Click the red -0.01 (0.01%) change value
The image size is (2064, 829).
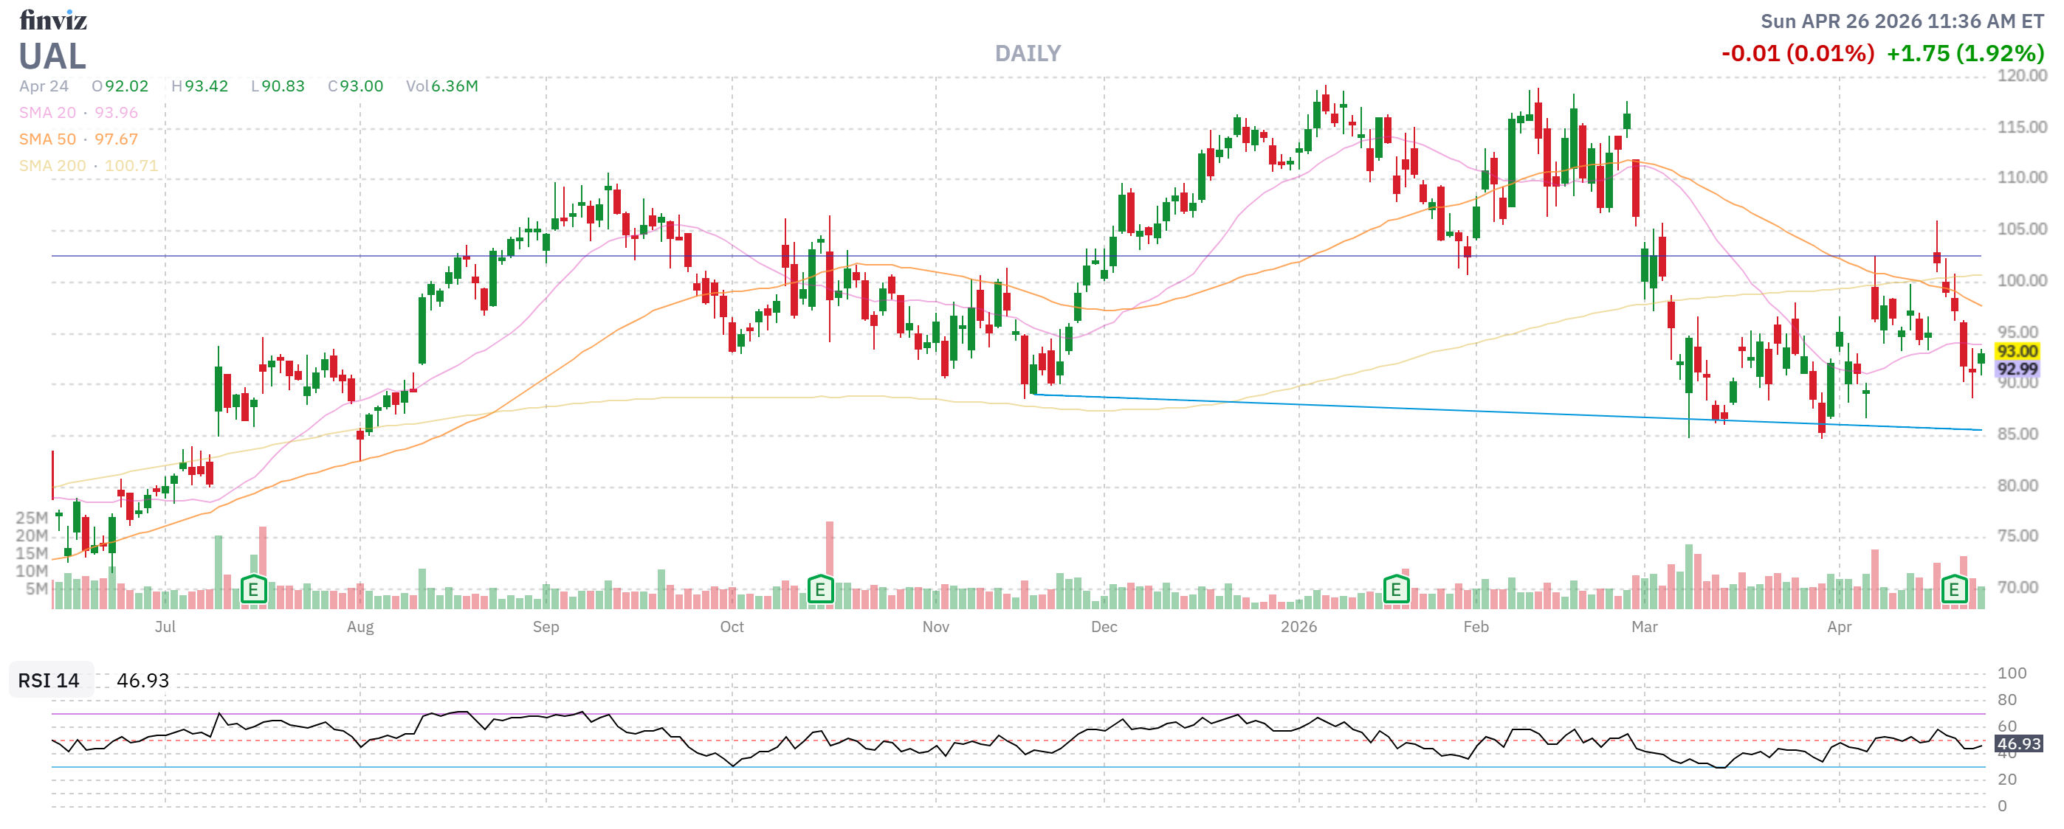click(1798, 54)
